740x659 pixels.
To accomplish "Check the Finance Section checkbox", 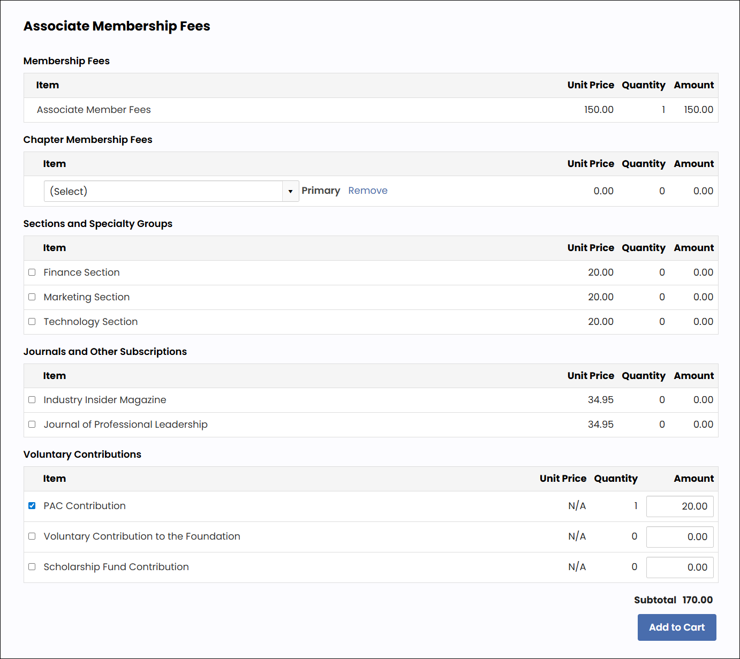I will coord(32,272).
